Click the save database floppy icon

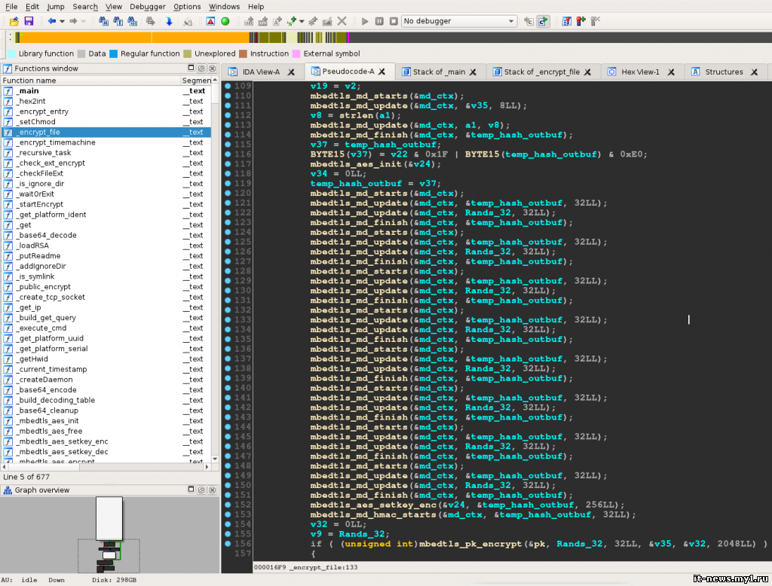29,21
